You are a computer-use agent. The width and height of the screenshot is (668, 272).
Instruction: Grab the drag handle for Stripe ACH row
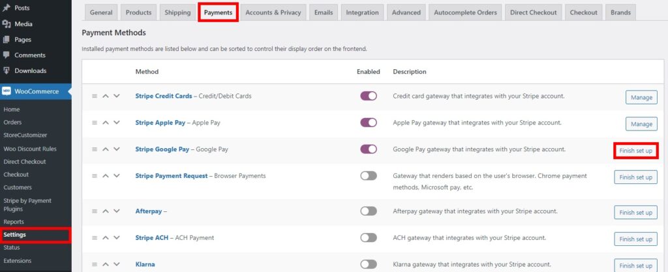tap(95, 237)
